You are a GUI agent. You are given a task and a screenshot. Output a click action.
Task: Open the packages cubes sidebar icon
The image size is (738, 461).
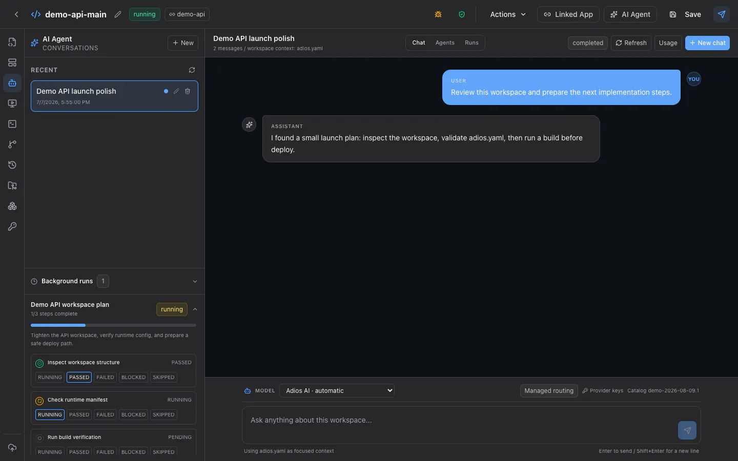coord(12,206)
